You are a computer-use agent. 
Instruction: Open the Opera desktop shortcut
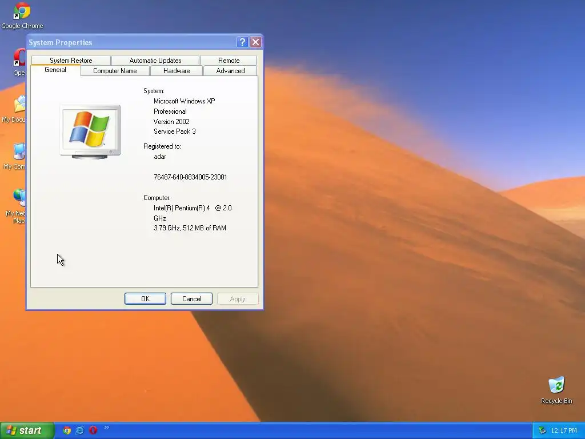click(x=19, y=62)
